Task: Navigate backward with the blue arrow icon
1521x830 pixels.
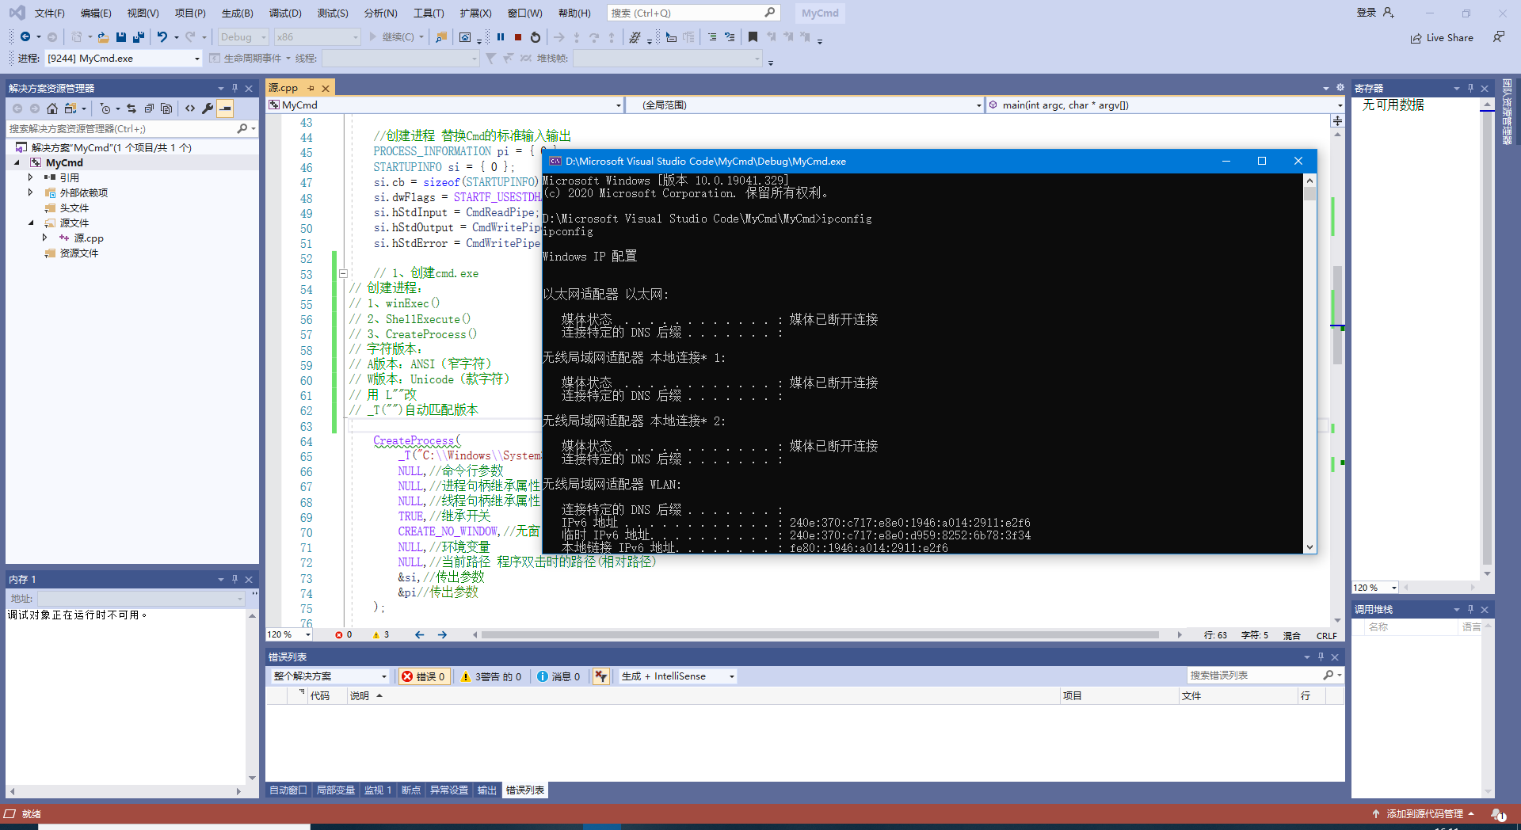Action: point(25,37)
